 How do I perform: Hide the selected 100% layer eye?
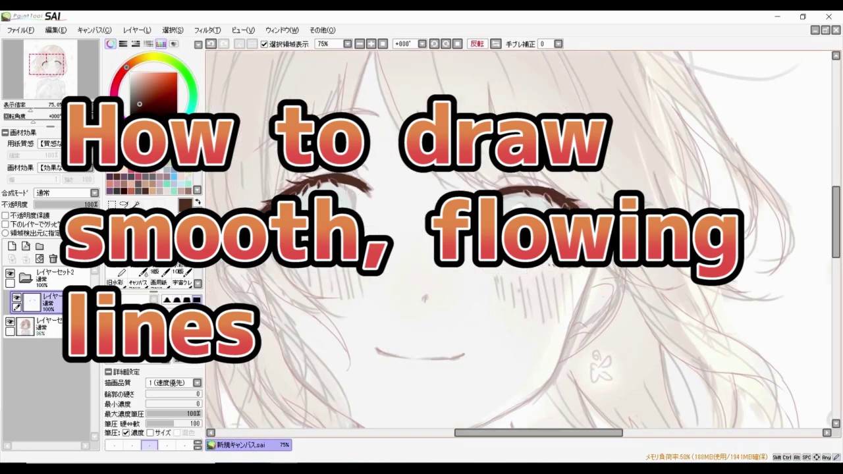point(16,298)
